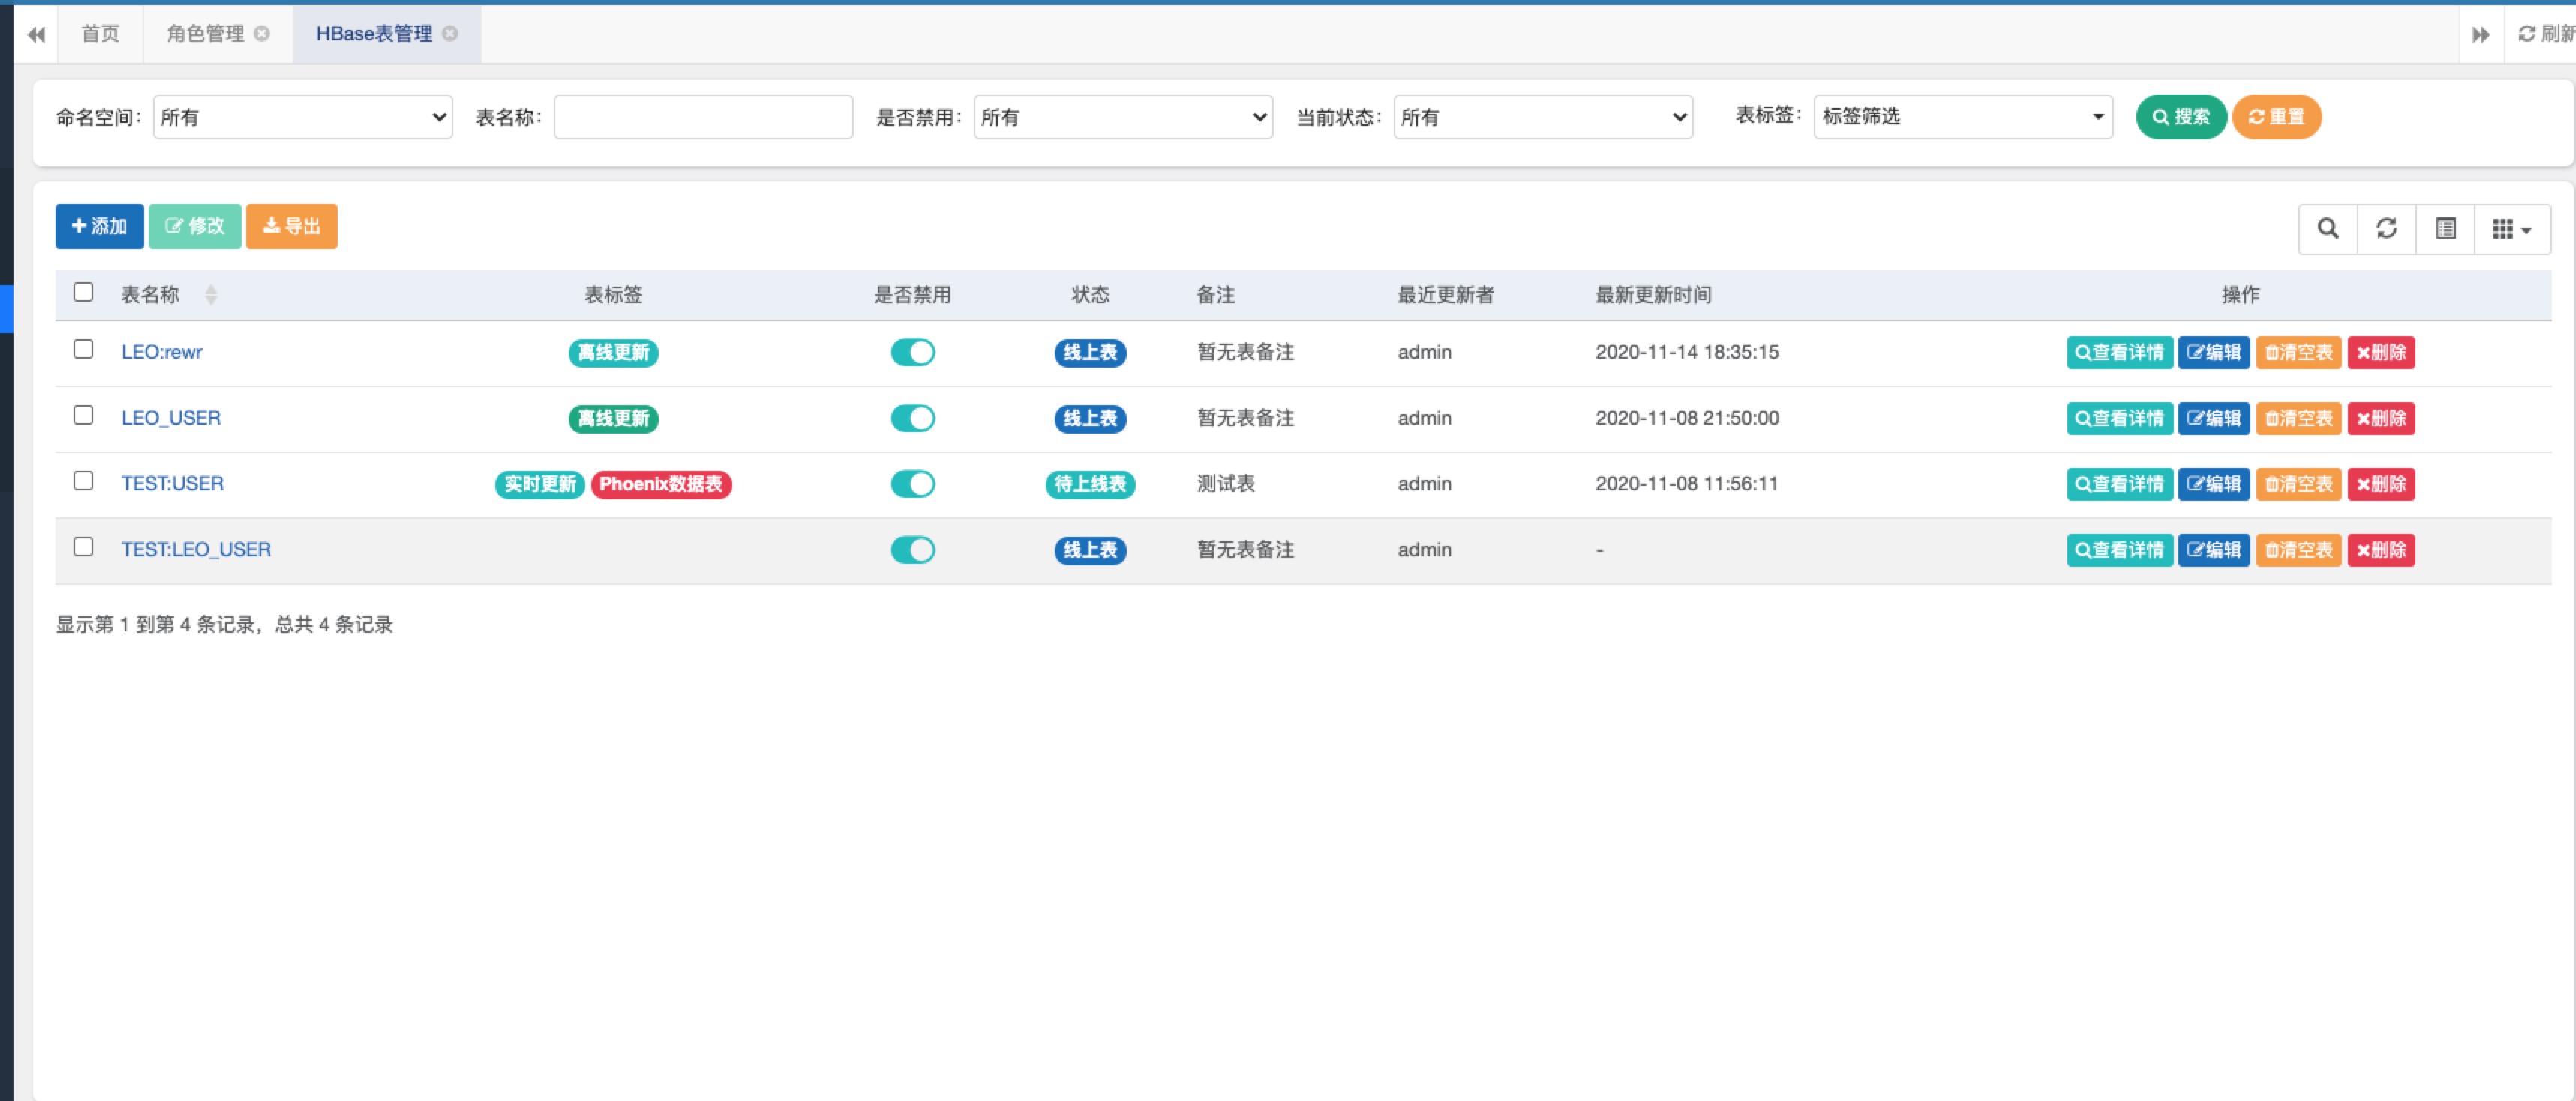Open the TEST:LEO_USER table link

click(x=196, y=550)
